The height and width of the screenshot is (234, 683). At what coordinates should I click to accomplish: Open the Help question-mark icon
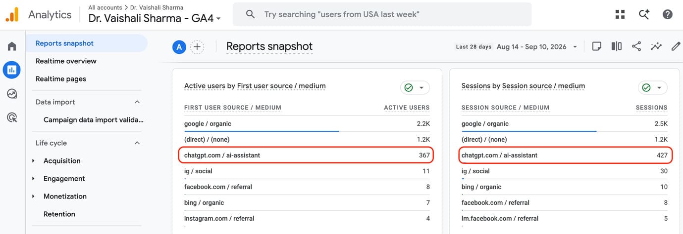pos(668,14)
